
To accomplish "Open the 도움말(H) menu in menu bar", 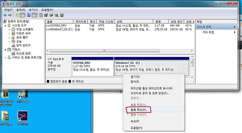I will click(x=47, y=10).
